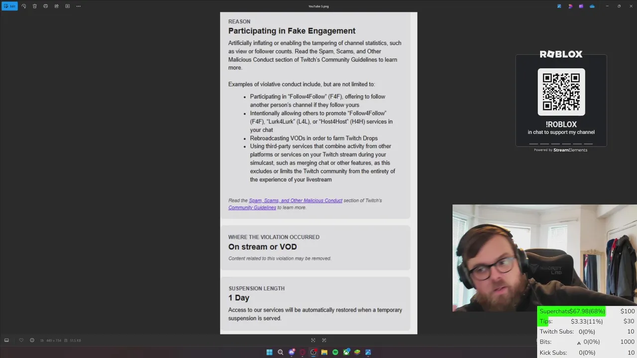This screenshot has width=637, height=358.
Task: Open BlueStacks from the taskbar
Action: [357, 352]
